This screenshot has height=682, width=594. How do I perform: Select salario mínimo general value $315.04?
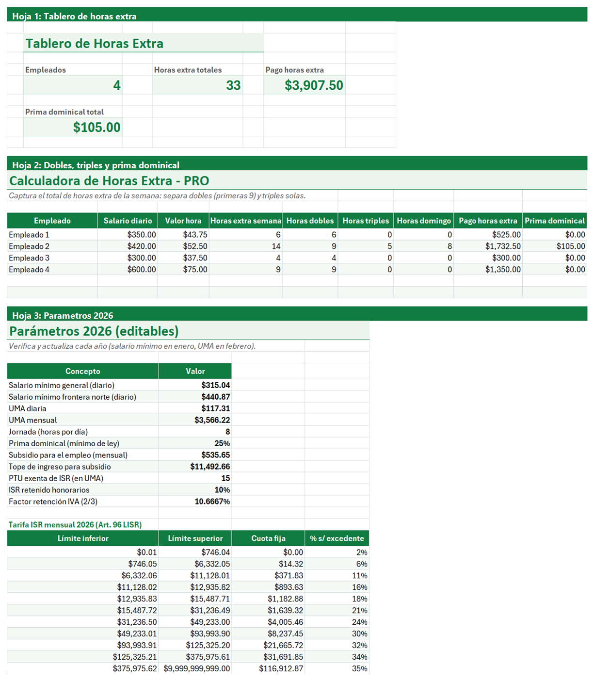tap(195, 385)
